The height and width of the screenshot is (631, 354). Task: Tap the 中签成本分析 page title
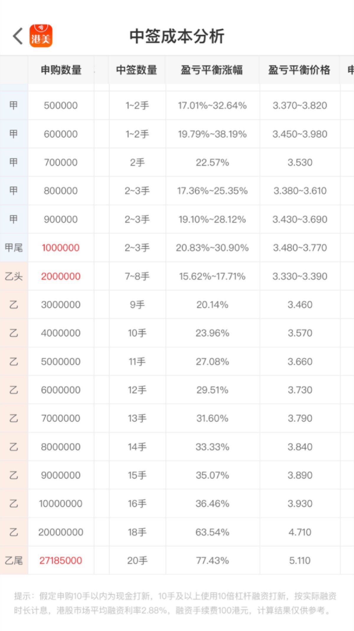pyautogui.click(x=177, y=36)
